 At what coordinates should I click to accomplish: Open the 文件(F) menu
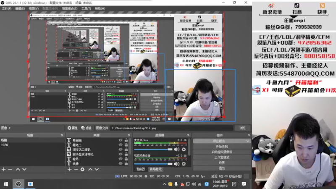(6, 8)
